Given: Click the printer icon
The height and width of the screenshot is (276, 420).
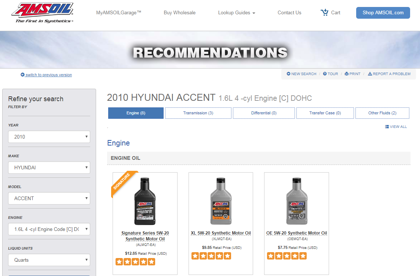Looking at the screenshot, I should tap(347, 74).
